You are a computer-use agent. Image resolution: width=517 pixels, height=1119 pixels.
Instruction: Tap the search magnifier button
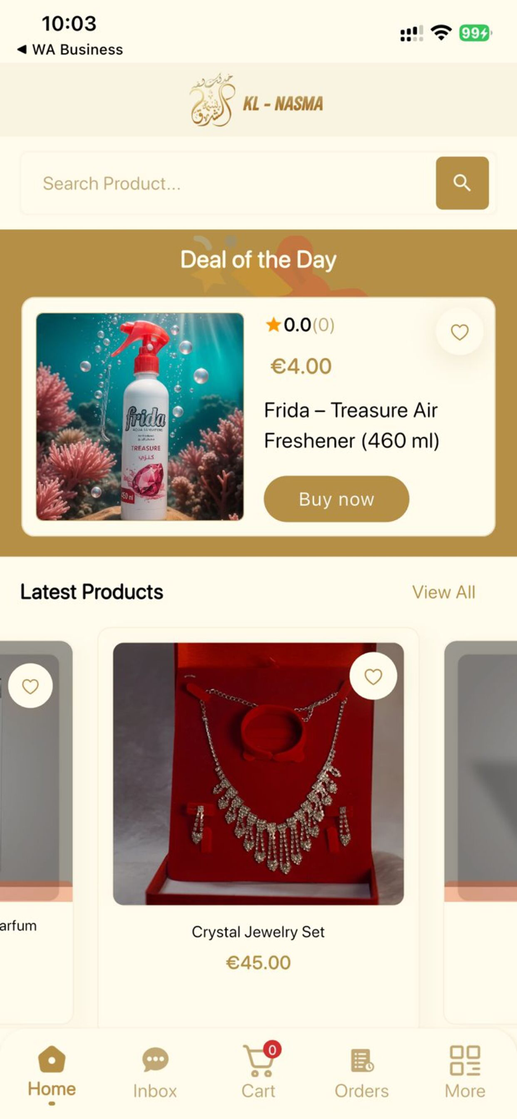tap(462, 183)
